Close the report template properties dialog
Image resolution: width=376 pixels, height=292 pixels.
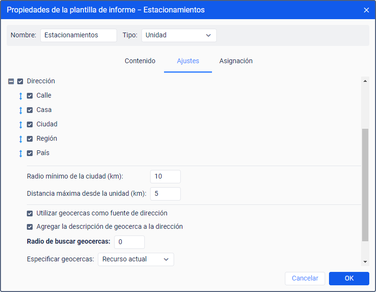[x=366, y=10]
